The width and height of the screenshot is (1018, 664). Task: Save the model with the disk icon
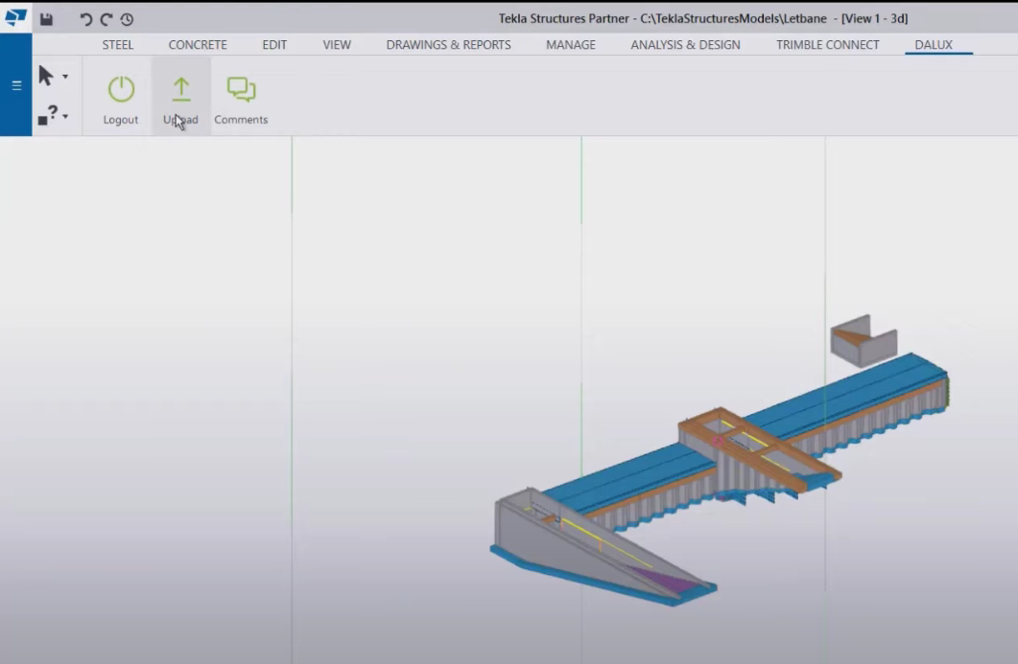[x=46, y=19]
